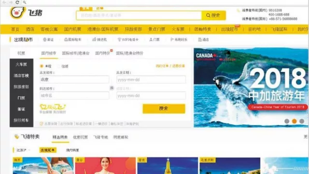The image size is (309, 174).
Task: Click the browser forward arrow
Action: click(11, 2)
